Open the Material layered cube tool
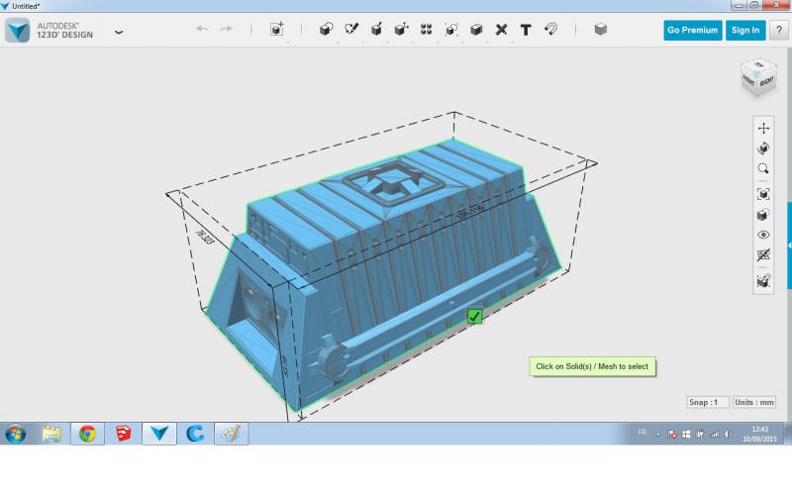The image size is (792, 496). pyautogui.click(x=601, y=29)
